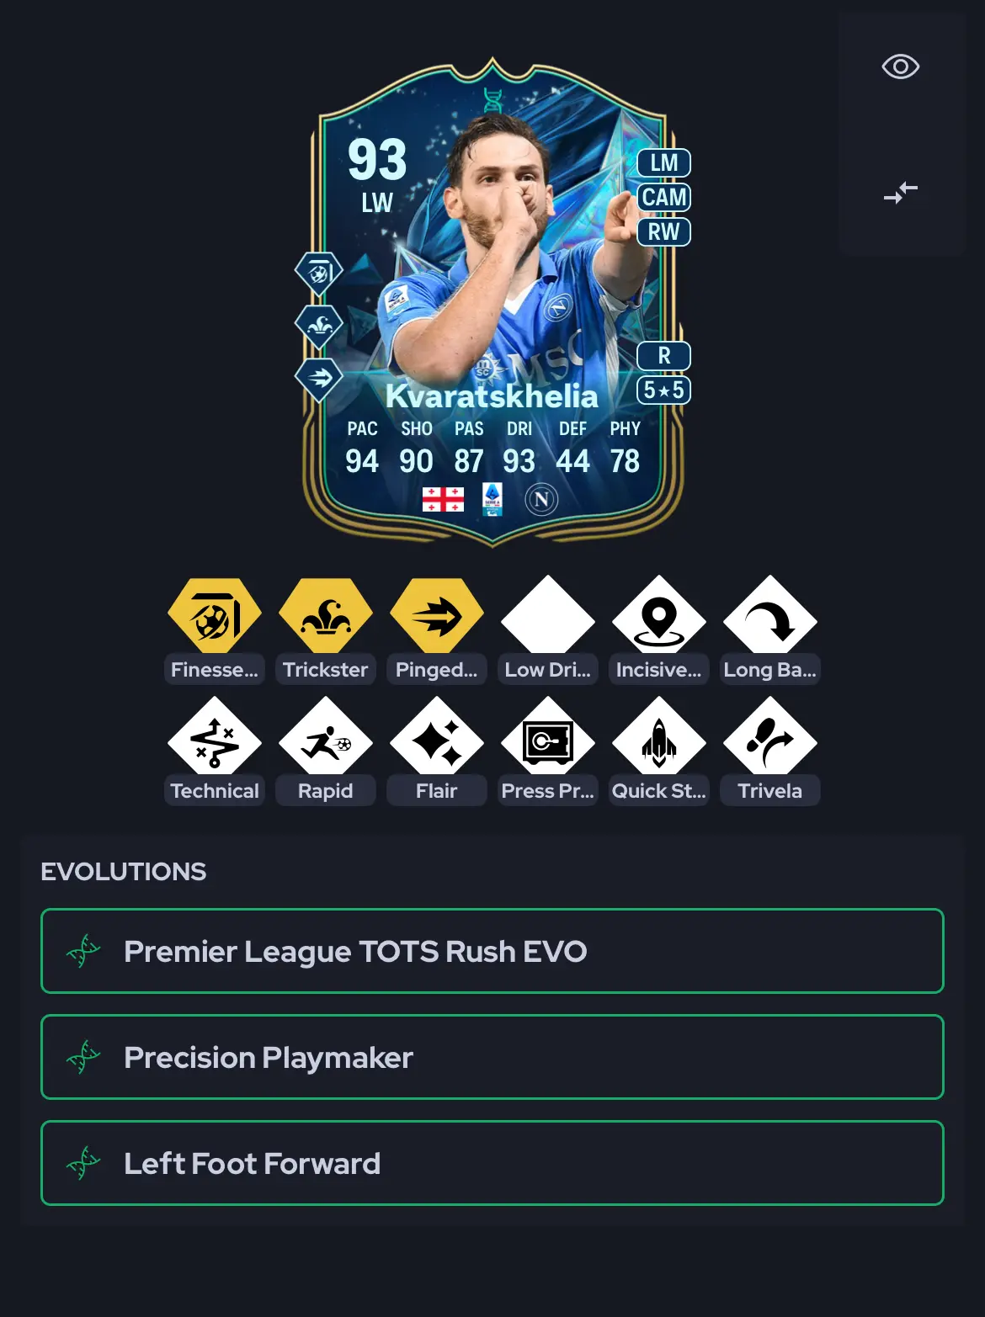
Task: Click the compare arrows icon
Action: tap(900, 193)
